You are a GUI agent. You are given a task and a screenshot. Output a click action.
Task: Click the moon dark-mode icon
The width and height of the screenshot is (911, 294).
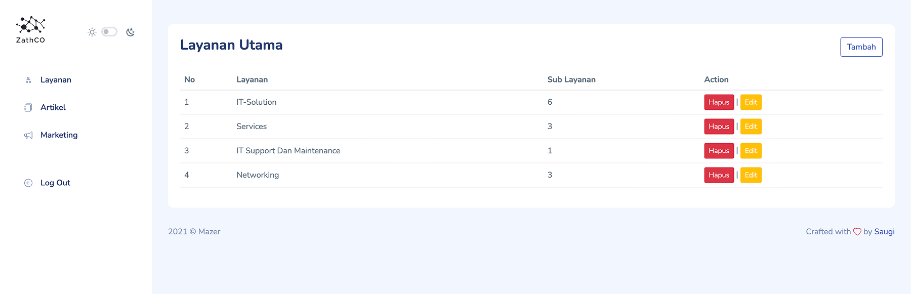[130, 32]
